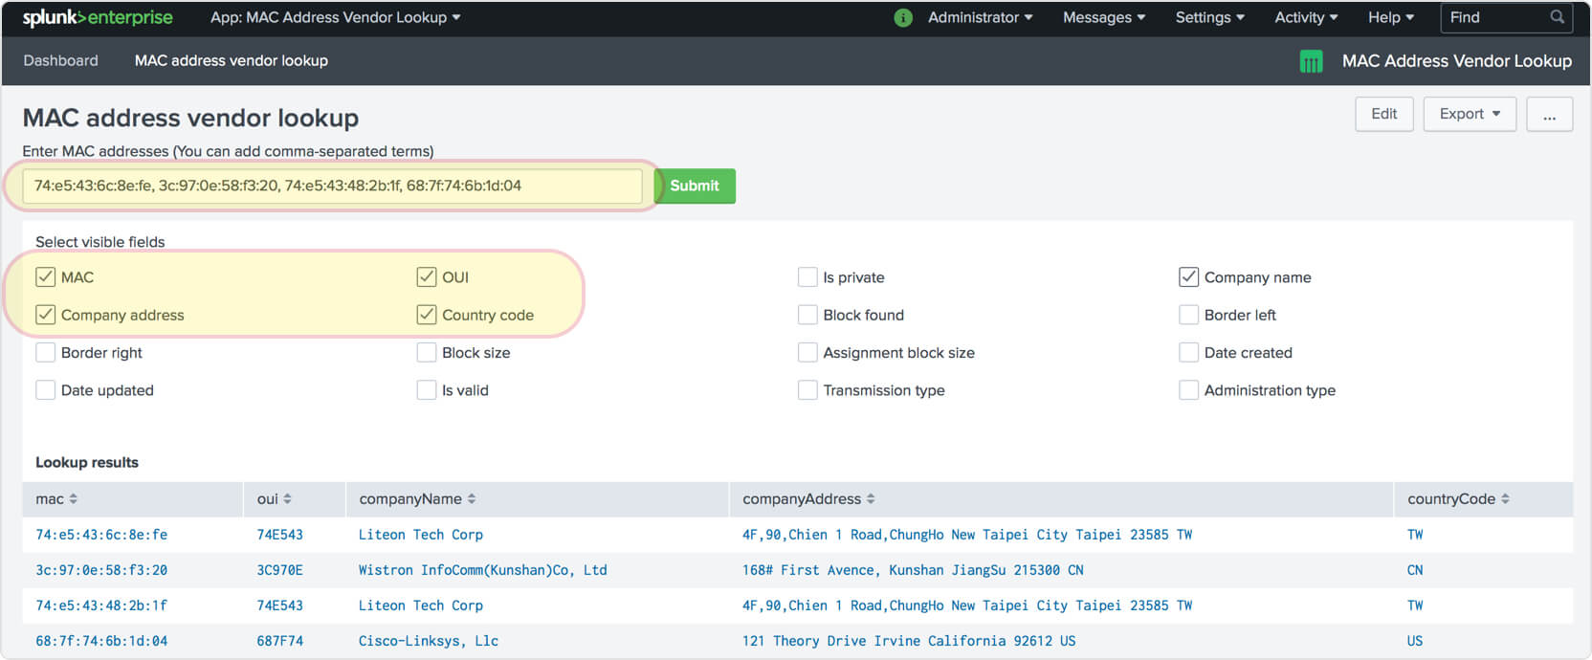This screenshot has width=1592, height=660.
Task: Open the Settings dropdown menu
Action: (1210, 17)
